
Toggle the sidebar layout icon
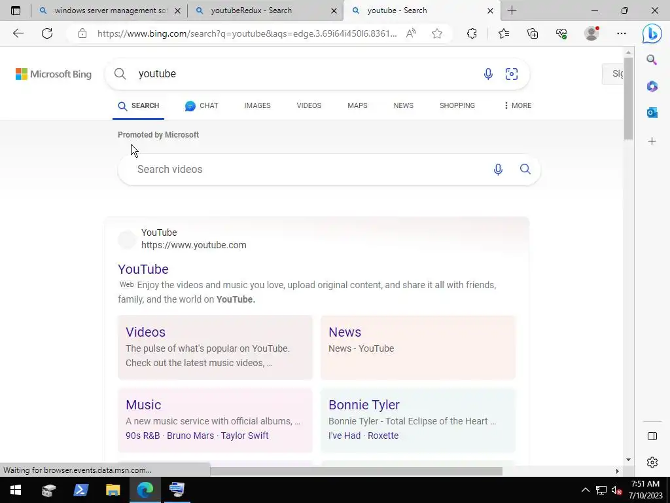pyautogui.click(x=652, y=436)
